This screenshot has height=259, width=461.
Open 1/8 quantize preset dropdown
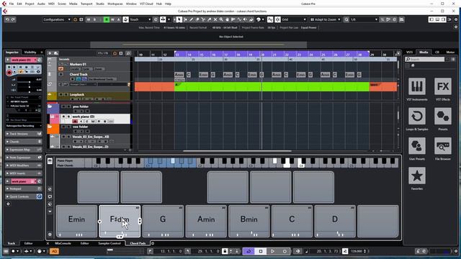364,19
